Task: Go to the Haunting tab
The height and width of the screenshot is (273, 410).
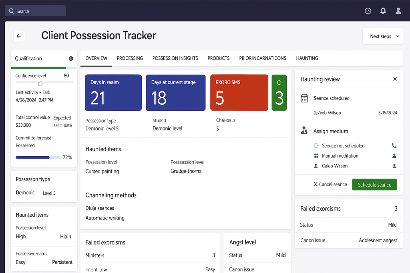Action: coord(307,58)
